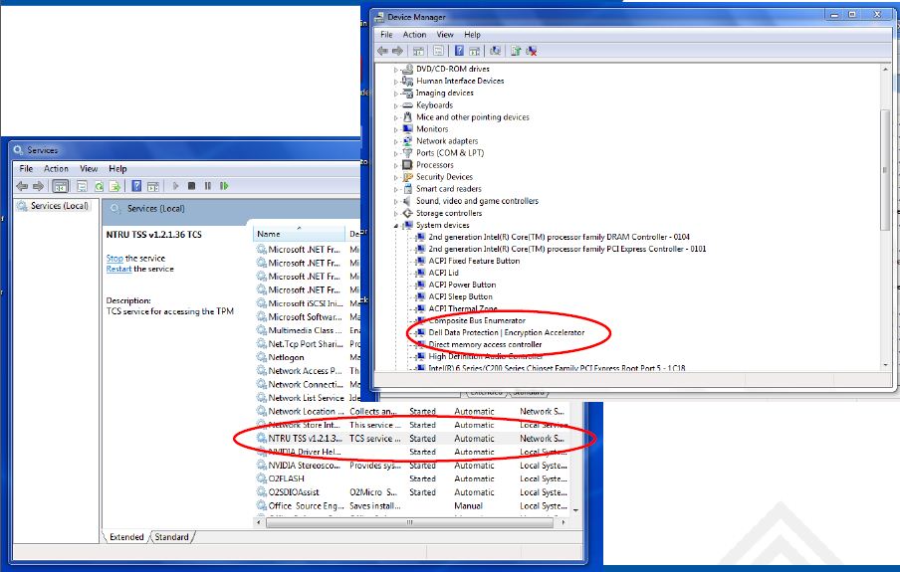Click the Refresh icon in Services toolbar

98,186
